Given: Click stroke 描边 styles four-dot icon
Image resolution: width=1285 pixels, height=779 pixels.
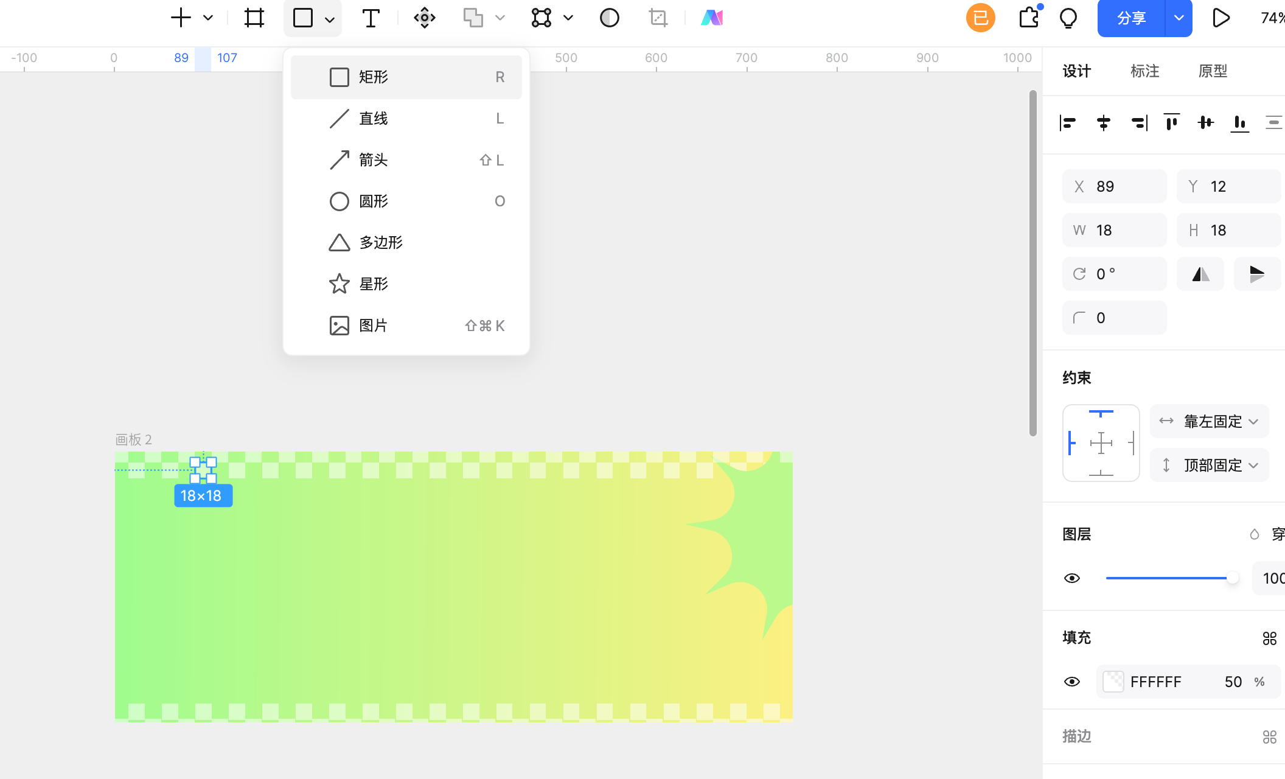Looking at the screenshot, I should [x=1270, y=737].
